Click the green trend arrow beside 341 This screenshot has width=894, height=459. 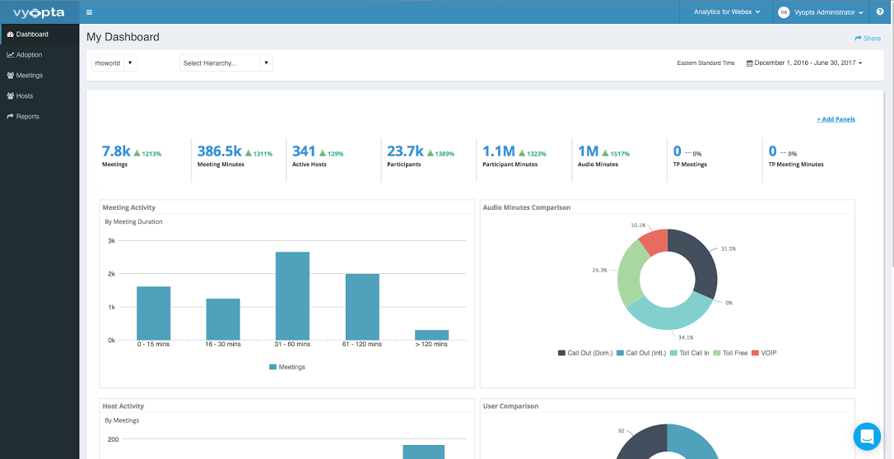click(323, 153)
